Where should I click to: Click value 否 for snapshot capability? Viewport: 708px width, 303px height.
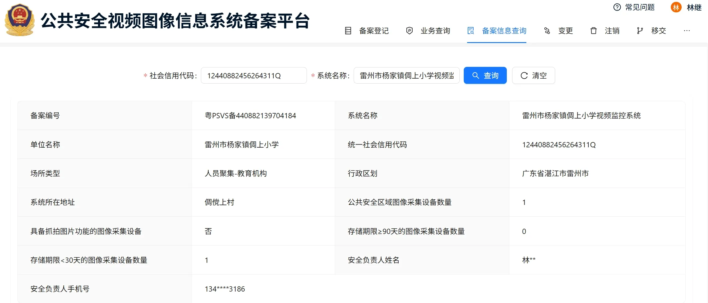pyautogui.click(x=208, y=231)
